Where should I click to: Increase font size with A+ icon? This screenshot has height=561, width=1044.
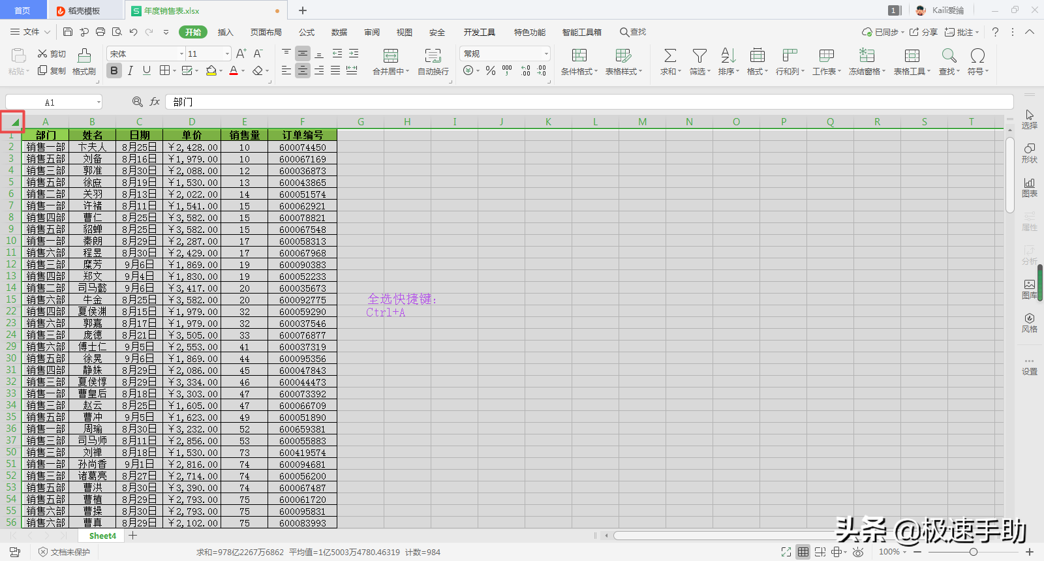pyautogui.click(x=241, y=53)
